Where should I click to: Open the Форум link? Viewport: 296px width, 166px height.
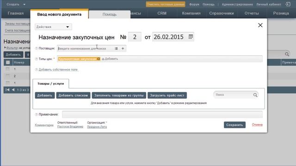pos(194,4)
